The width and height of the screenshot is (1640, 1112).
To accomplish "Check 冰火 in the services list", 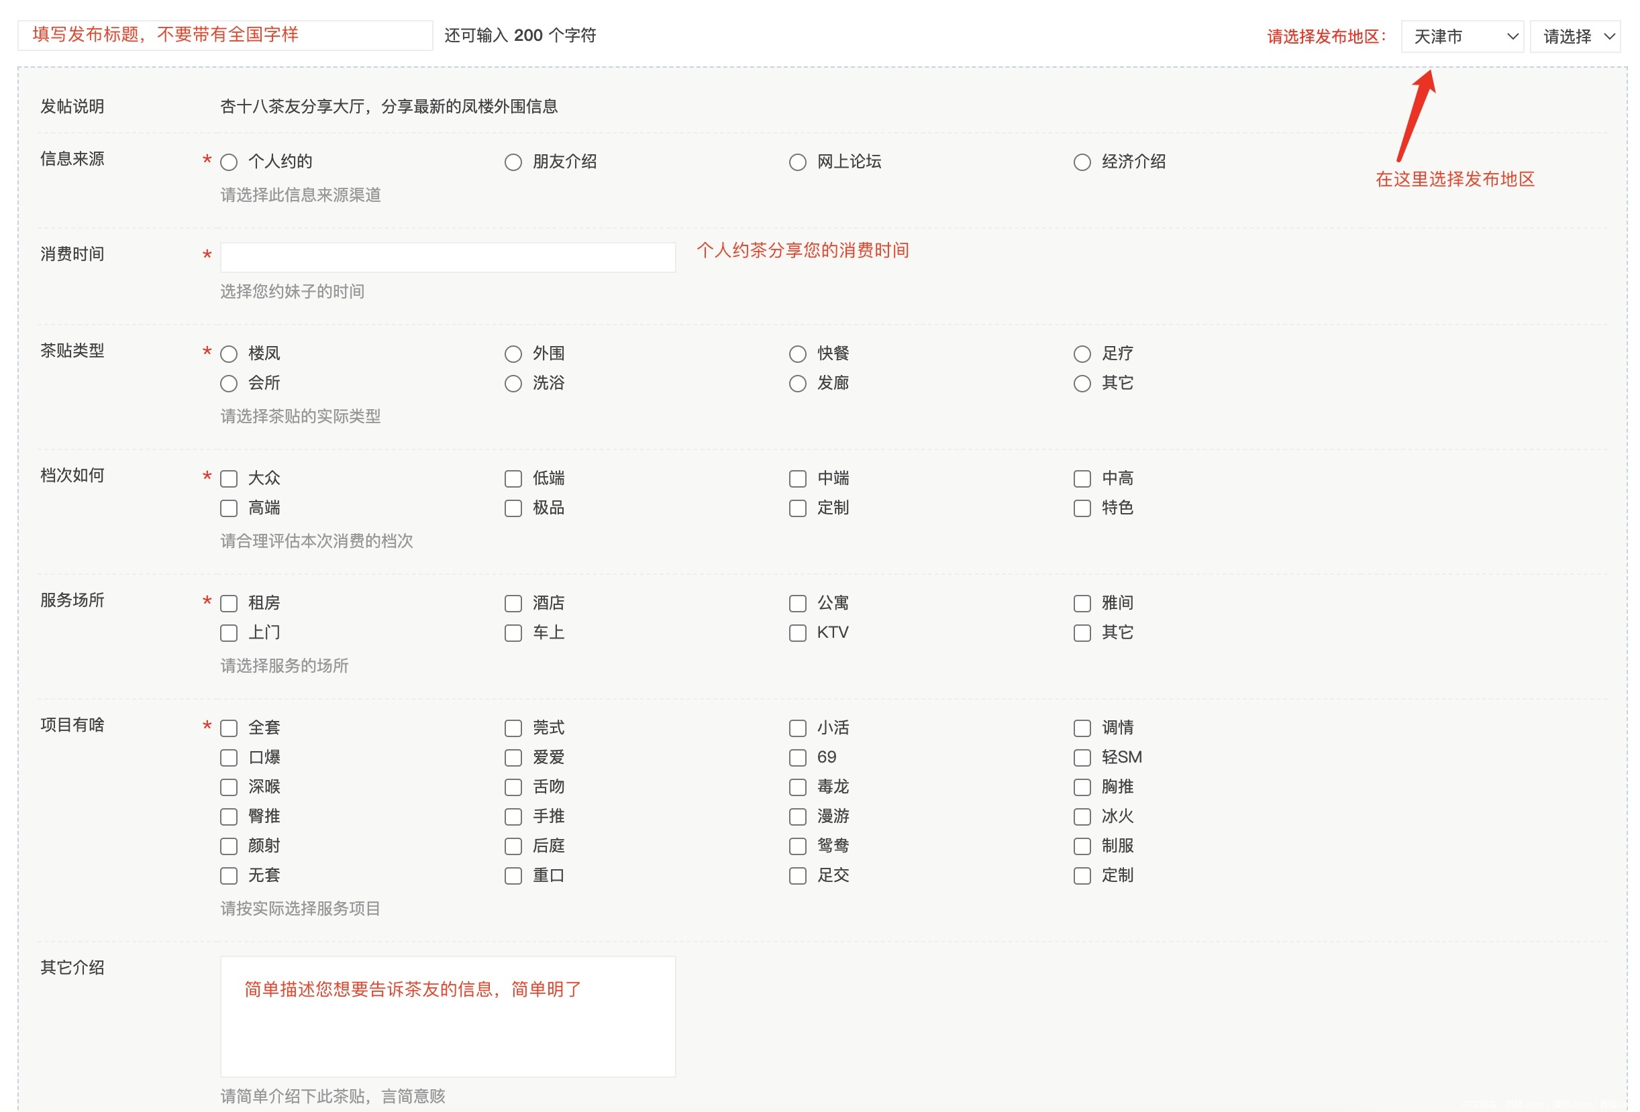I will (1082, 816).
